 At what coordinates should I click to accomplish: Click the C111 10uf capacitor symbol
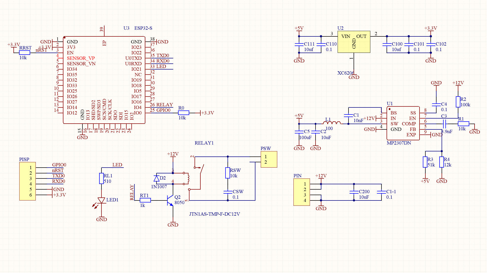pyautogui.click(x=299, y=44)
